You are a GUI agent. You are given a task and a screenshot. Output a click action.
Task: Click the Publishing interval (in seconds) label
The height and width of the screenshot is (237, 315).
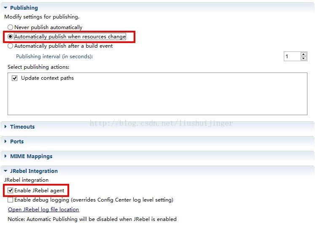click(54, 57)
